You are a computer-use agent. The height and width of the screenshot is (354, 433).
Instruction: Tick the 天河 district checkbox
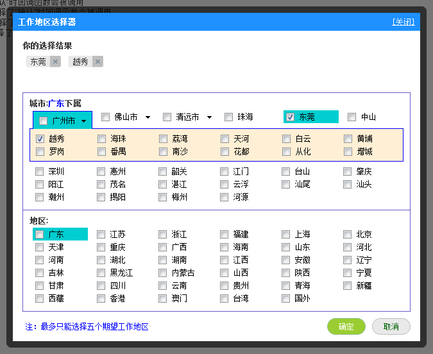click(x=225, y=139)
